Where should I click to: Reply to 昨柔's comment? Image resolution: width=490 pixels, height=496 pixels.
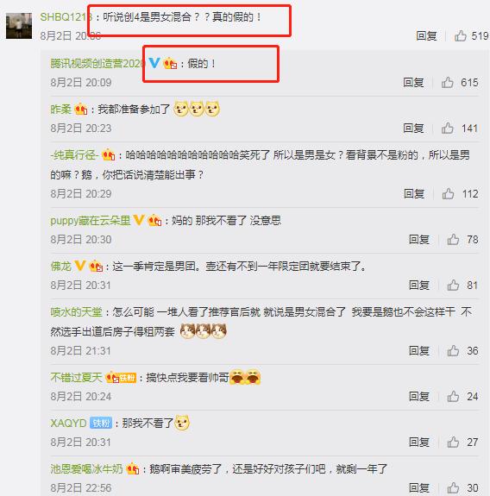[x=413, y=129]
